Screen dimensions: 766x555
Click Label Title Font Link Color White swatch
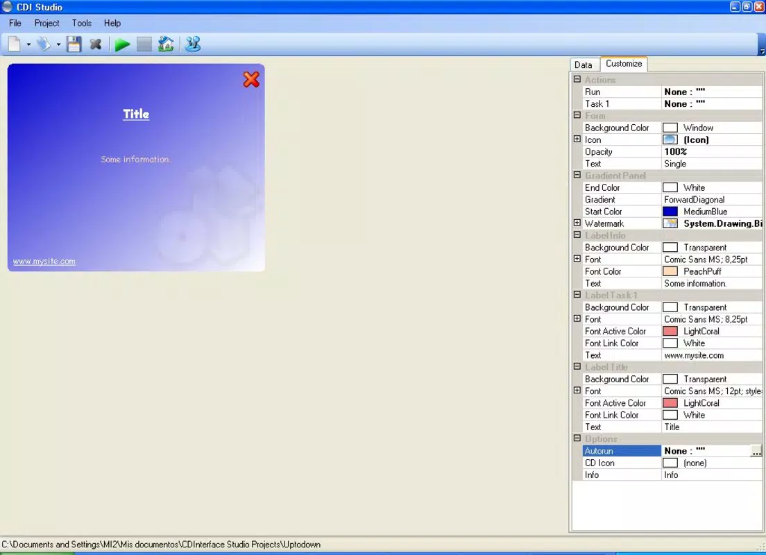(x=670, y=415)
